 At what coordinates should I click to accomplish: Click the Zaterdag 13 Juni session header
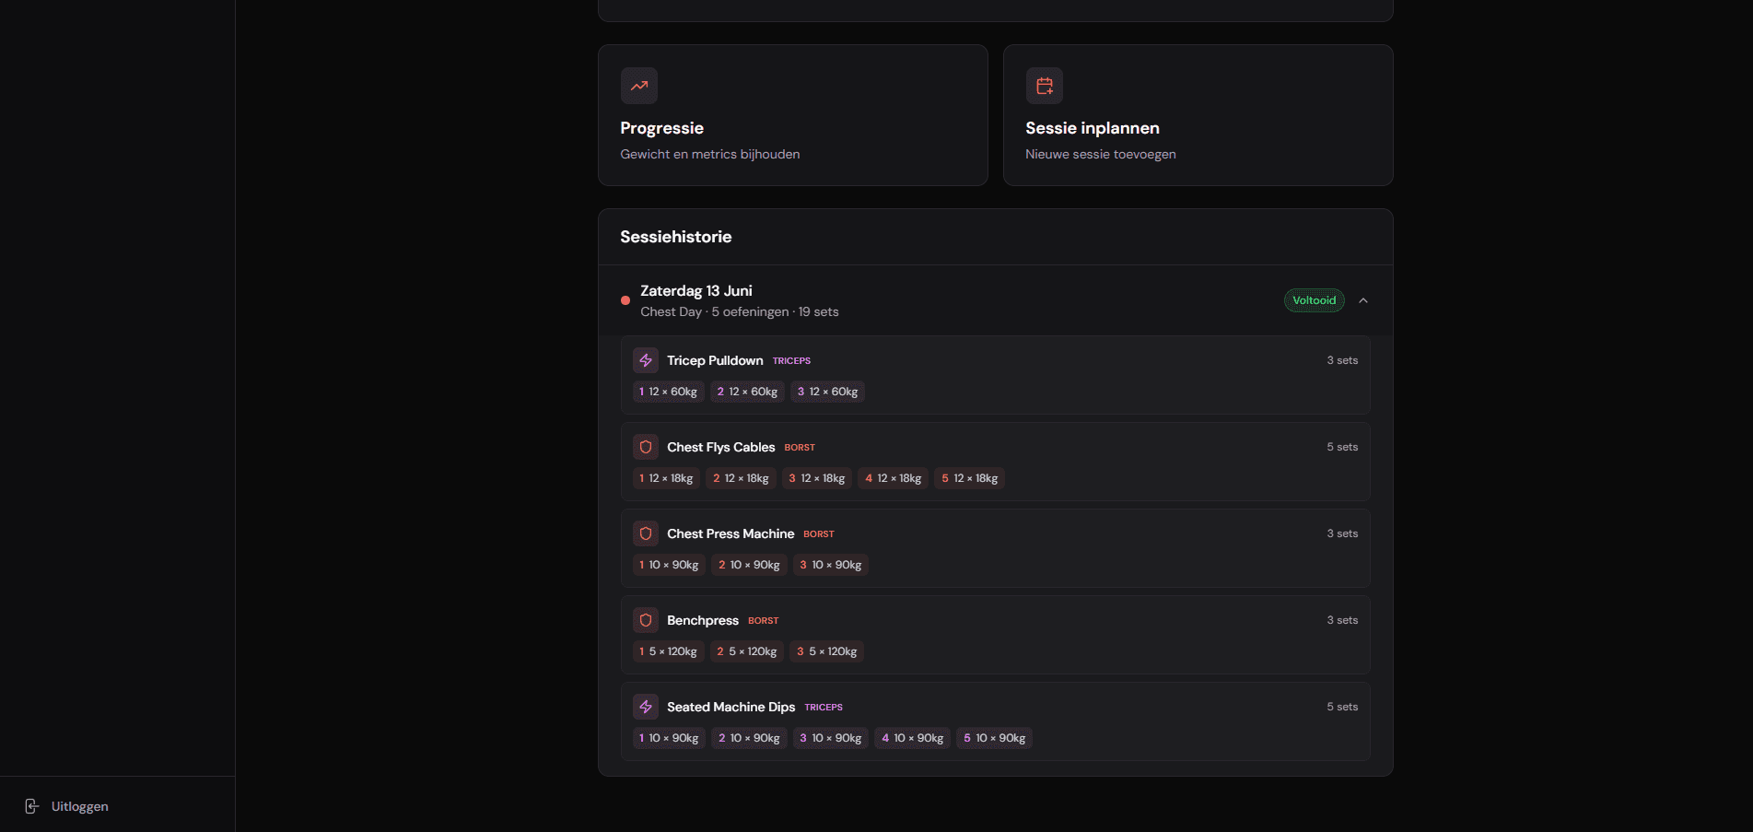click(995, 300)
